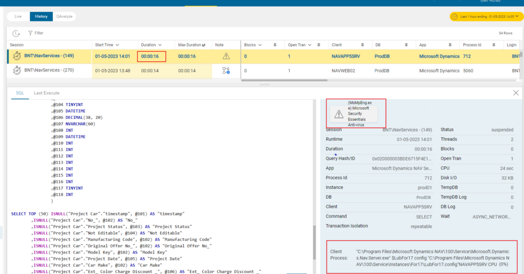The image size is (524, 274).
Task: Click duration 00:00:14 in session 270 row
Action: 150,71
